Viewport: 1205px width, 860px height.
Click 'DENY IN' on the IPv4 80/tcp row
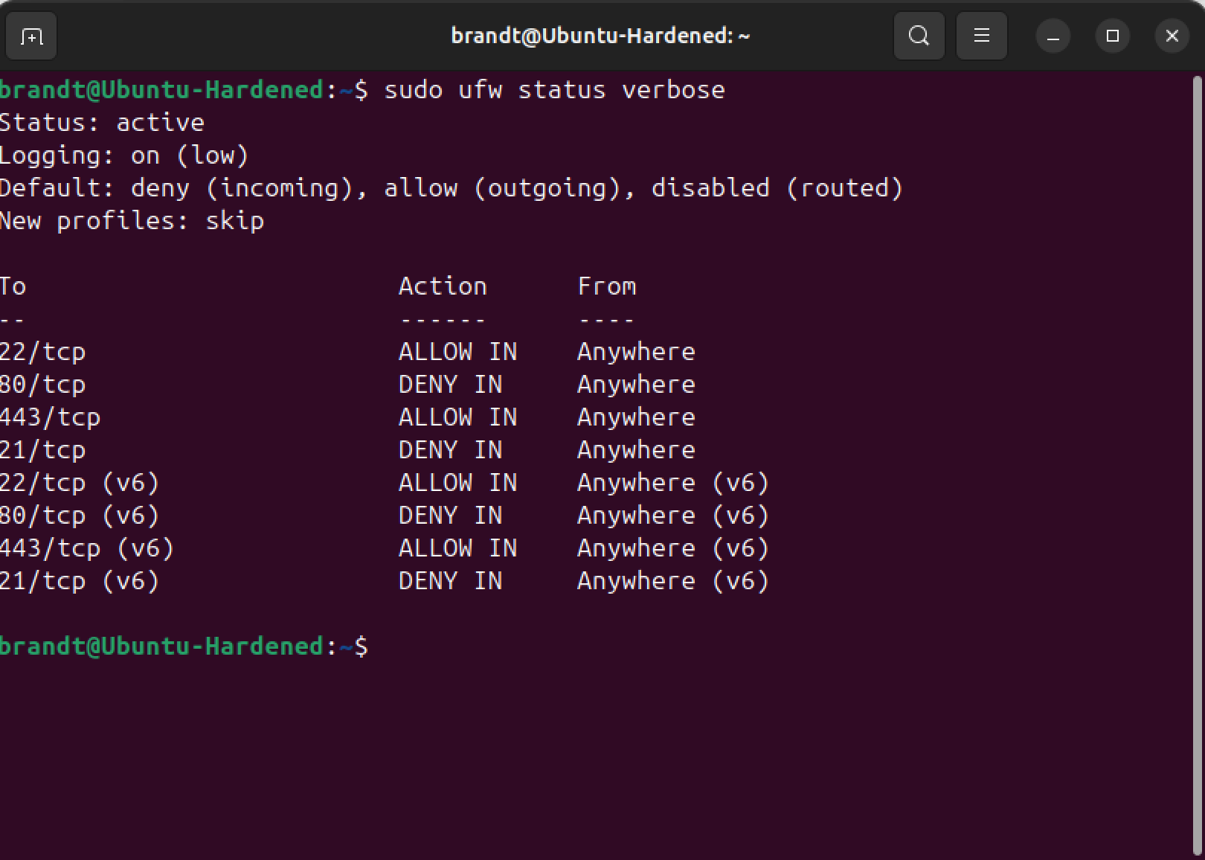(451, 385)
